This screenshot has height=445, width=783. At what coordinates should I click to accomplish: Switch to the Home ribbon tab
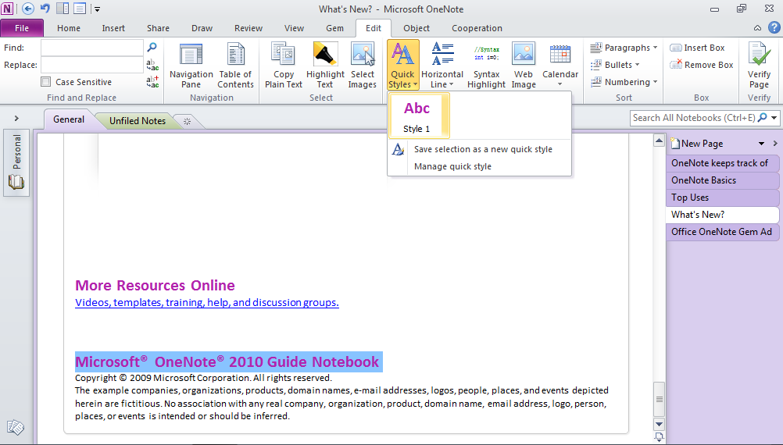[x=69, y=28]
